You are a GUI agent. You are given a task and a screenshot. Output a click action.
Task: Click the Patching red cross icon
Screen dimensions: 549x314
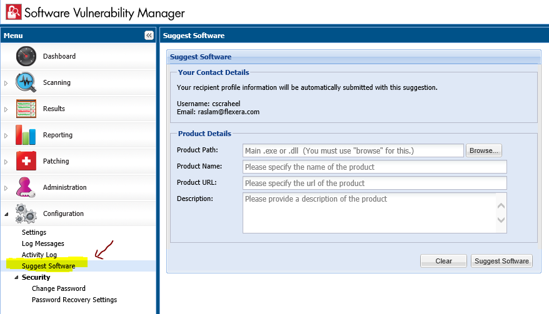click(x=26, y=161)
